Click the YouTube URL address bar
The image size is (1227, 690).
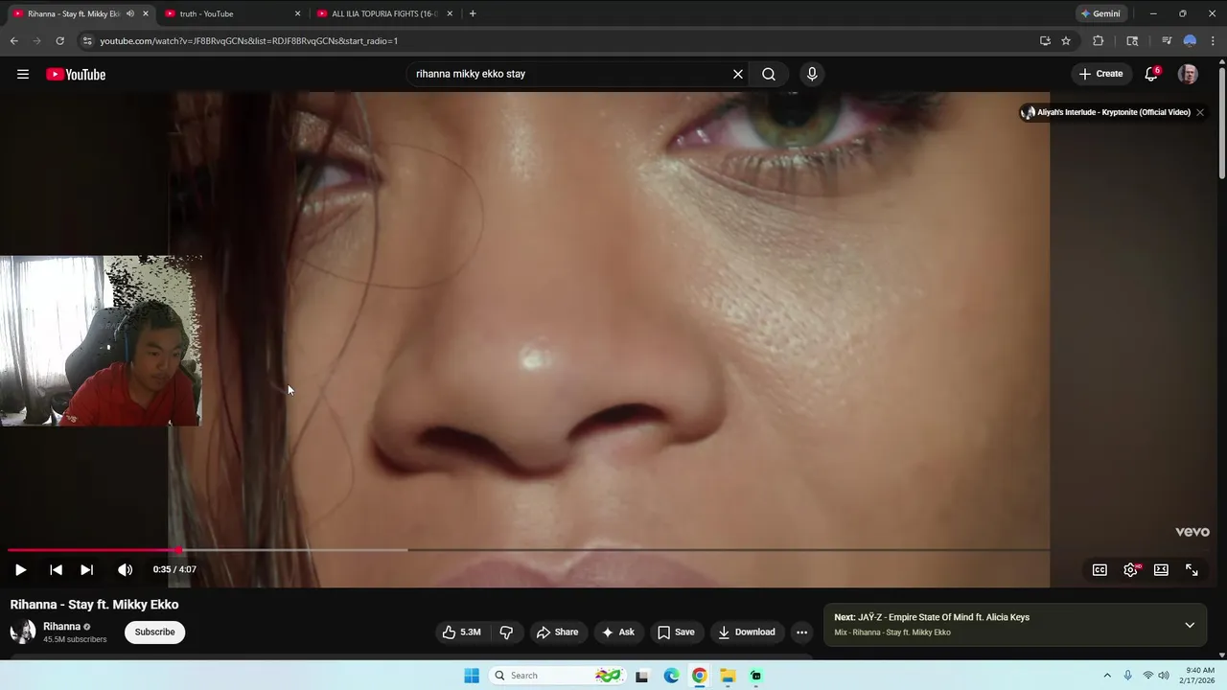click(x=556, y=41)
